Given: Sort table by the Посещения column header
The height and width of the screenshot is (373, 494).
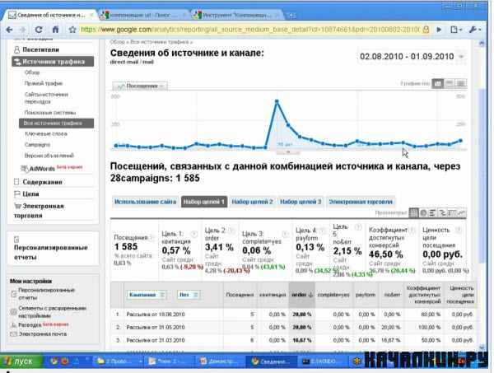Looking at the screenshot, I should (x=240, y=295).
